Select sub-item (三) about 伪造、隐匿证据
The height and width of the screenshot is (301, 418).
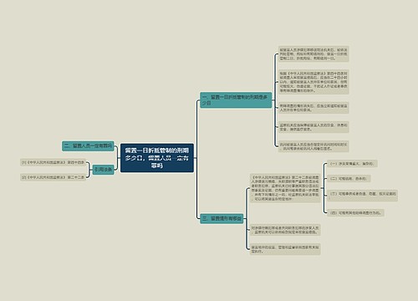pyautogui.click(x=363, y=196)
